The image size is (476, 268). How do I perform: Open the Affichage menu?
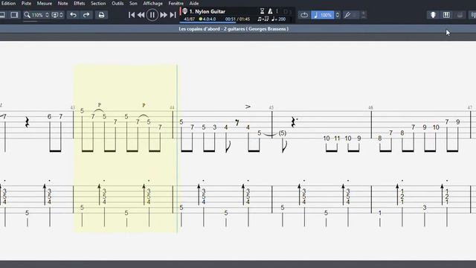pyautogui.click(x=152, y=3)
